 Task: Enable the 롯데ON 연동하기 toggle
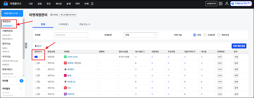37,63
